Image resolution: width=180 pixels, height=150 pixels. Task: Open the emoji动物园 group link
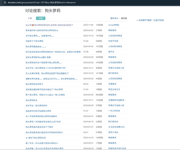113,25
